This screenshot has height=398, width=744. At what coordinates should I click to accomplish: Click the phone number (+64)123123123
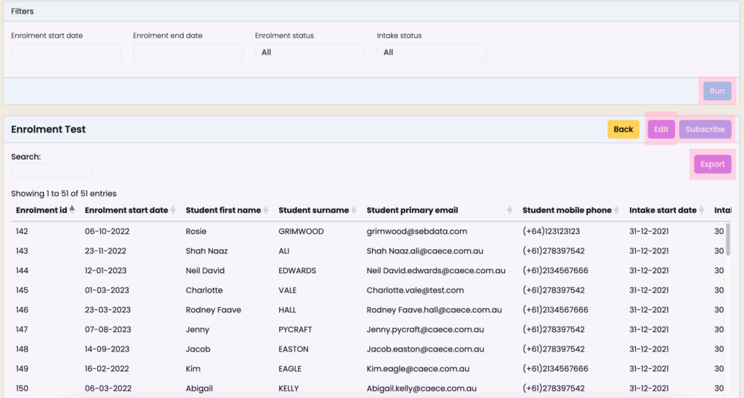point(551,231)
